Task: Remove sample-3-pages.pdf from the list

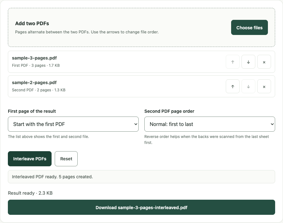Action: coord(264,62)
